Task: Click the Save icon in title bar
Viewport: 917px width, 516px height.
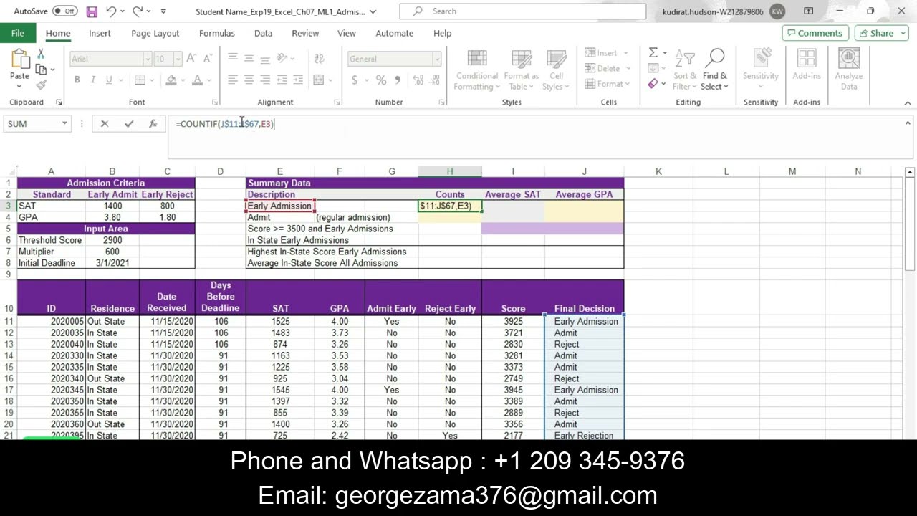Action: tap(92, 11)
